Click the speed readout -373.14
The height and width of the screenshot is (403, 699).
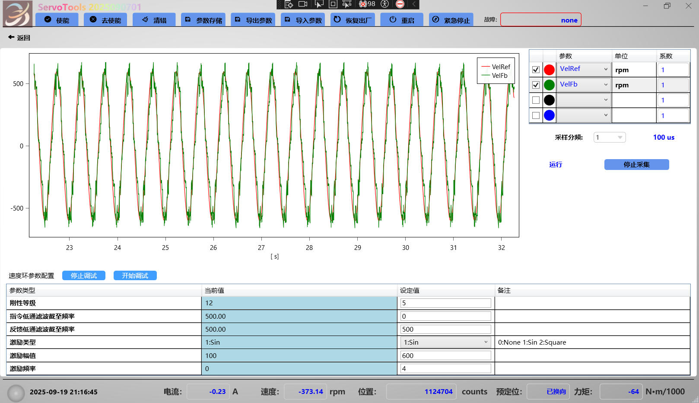pos(305,391)
